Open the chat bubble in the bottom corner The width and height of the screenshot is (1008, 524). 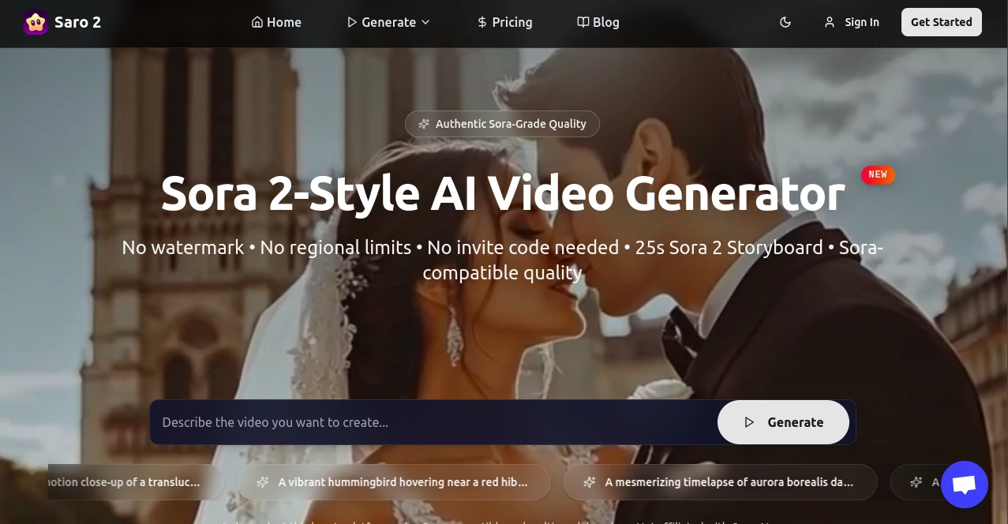pos(964,484)
